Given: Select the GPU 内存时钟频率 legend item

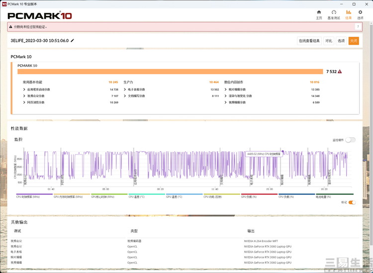Looking at the screenshot, I should click(x=72, y=196).
